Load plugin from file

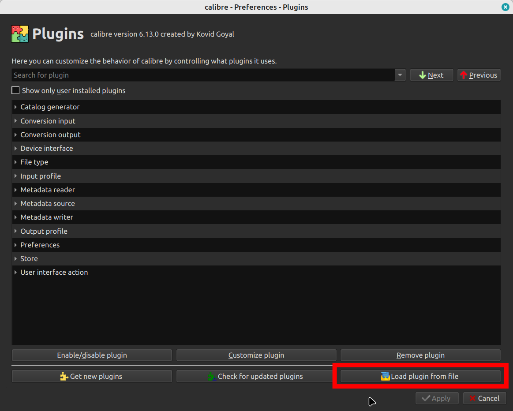click(x=420, y=376)
